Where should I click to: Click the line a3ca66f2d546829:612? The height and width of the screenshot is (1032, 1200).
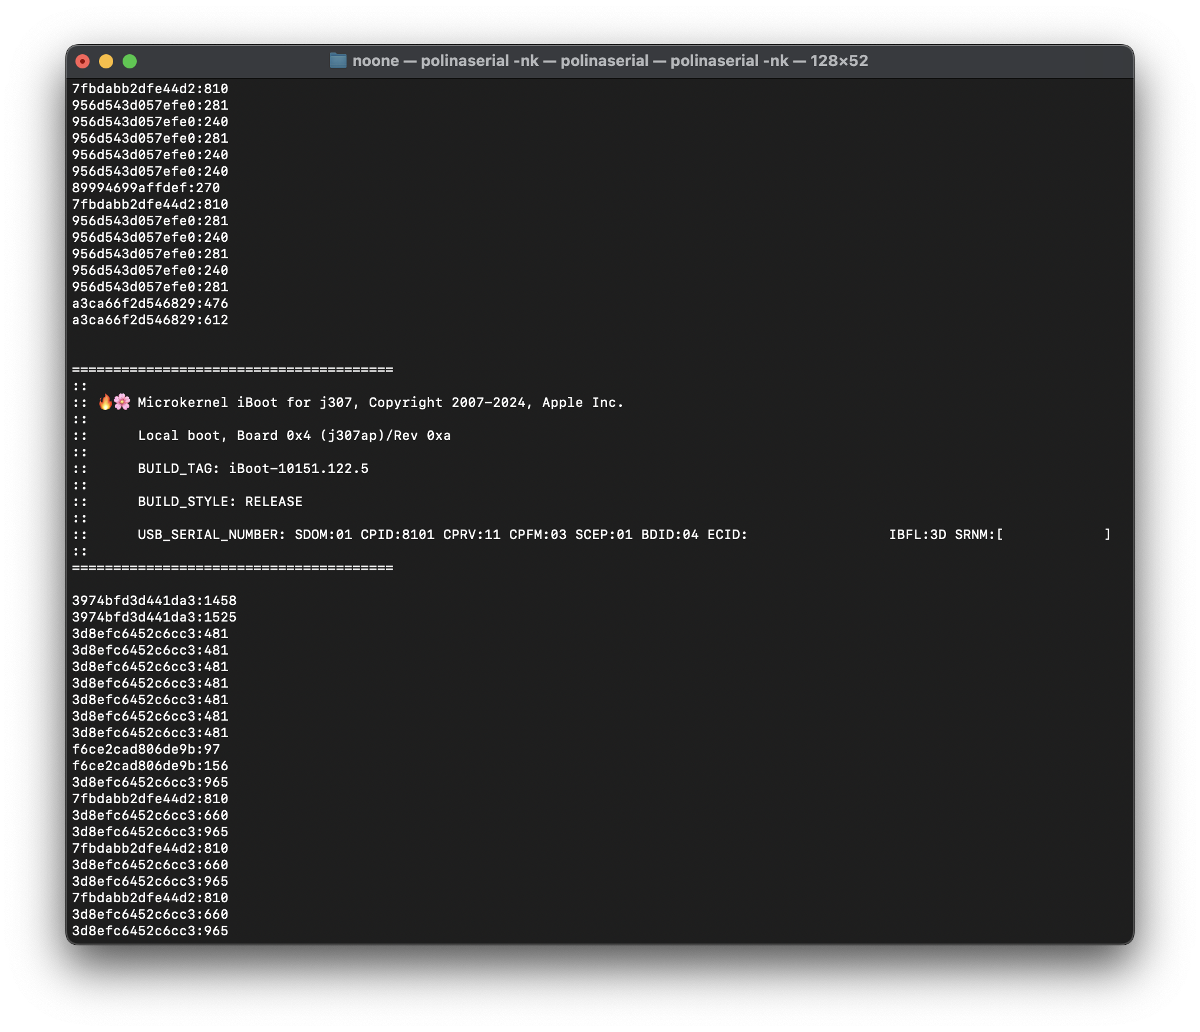150,320
